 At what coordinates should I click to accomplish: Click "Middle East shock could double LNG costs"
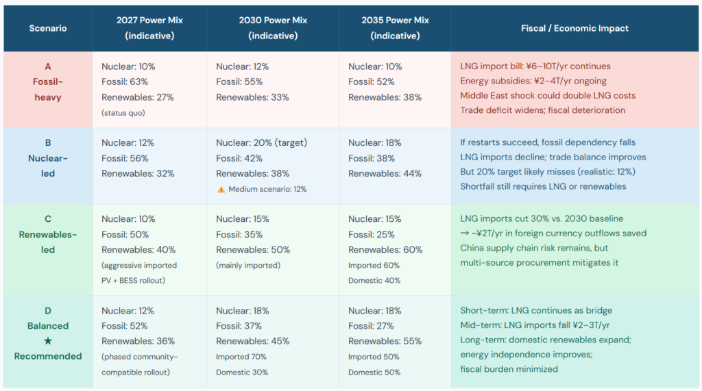547,95
